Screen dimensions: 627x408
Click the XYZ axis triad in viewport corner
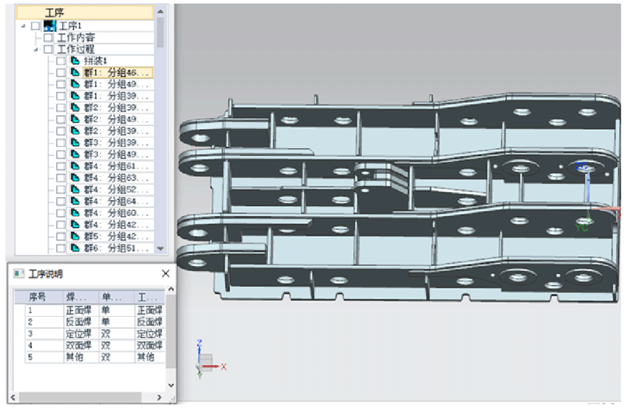tap(205, 360)
